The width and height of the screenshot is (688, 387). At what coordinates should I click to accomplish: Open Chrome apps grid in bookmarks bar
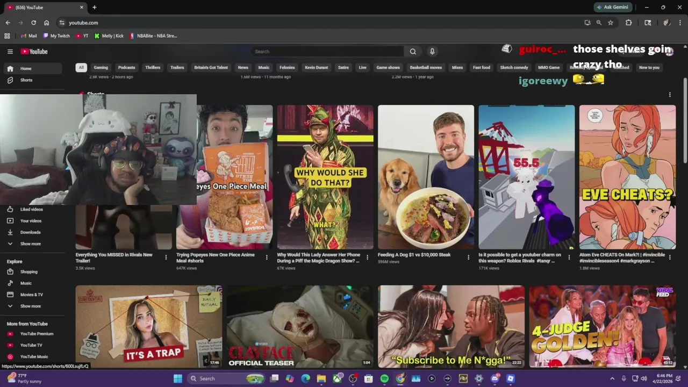click(7, 36)
